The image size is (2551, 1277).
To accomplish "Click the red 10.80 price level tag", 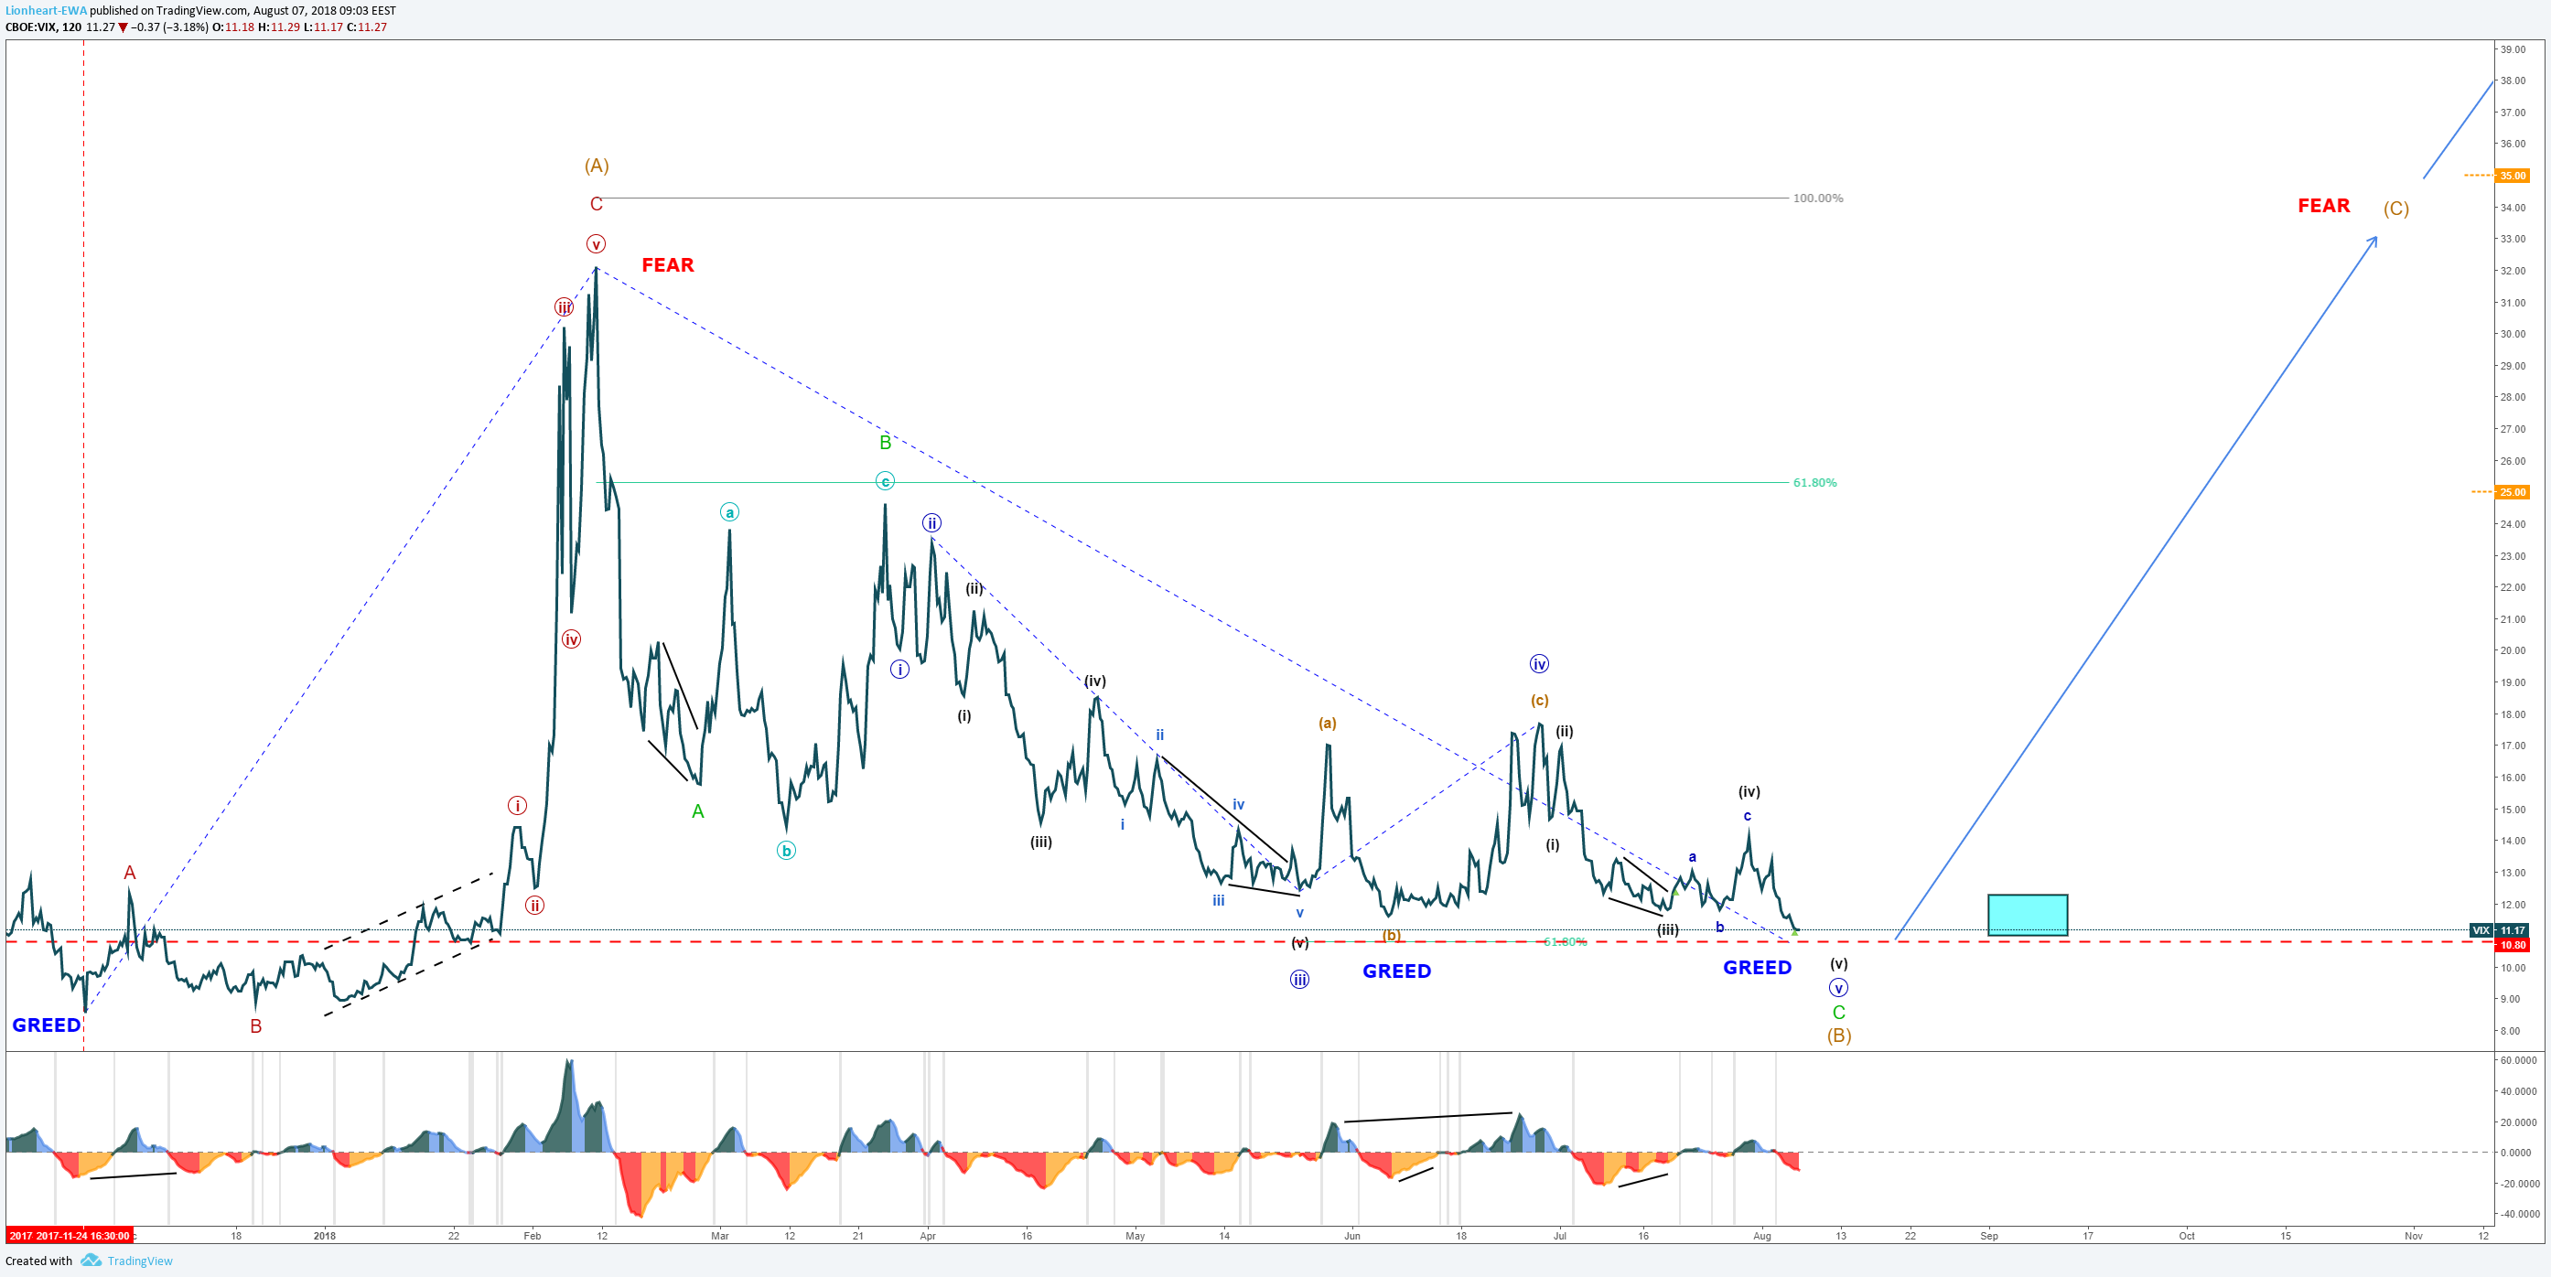I will pos(2513,945).
